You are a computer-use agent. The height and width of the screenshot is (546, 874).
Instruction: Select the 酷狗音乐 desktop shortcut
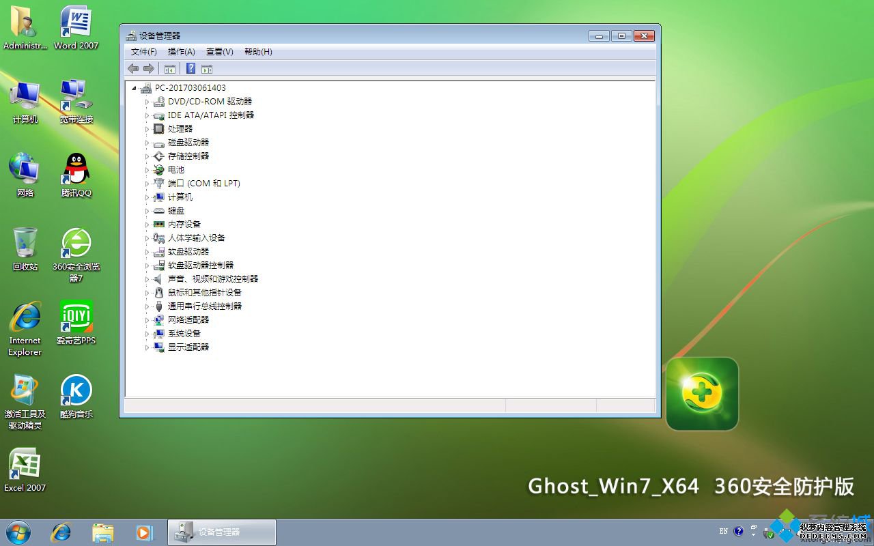click(76, 397)
